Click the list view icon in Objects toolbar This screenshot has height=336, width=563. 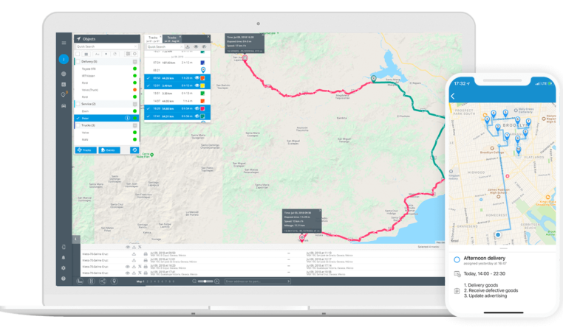(x=86, y=54)
